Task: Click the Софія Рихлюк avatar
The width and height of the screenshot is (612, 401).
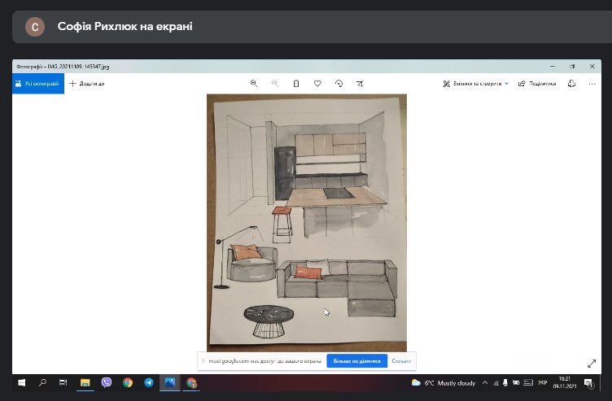Action: (35, 27)
